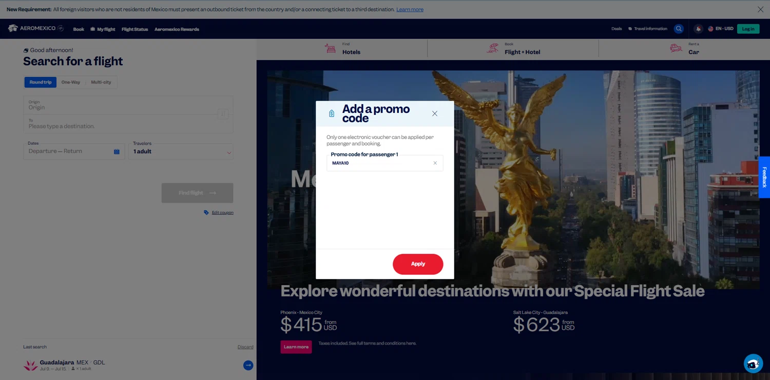Click the Guadalajara MEX GDL last search entry
The height and width of the screenshot is (380, 770).
coord(138,365)
